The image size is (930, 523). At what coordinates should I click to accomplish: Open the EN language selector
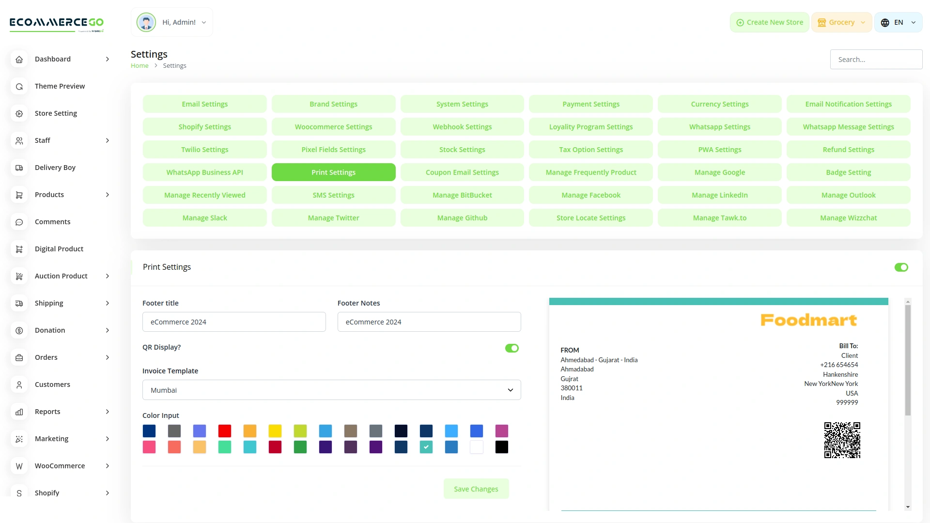[898, 22]
